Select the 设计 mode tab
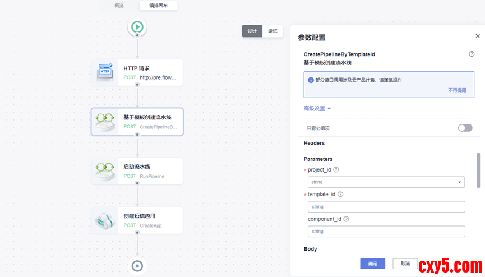This screenshot has height=277, width=485. click(252, 31)
